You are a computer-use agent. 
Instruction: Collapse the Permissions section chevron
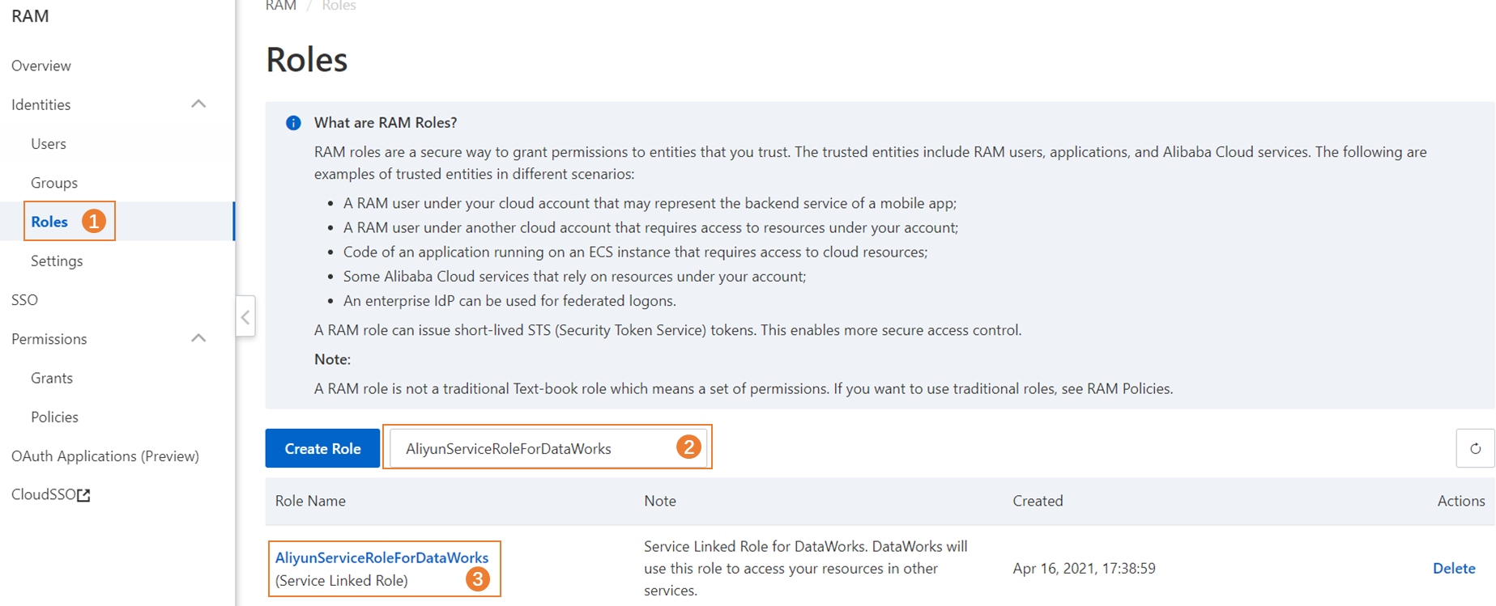[x=198, y=338]
